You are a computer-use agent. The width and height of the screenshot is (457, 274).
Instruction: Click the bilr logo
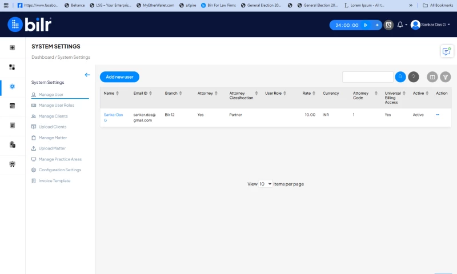pos(30,25)
